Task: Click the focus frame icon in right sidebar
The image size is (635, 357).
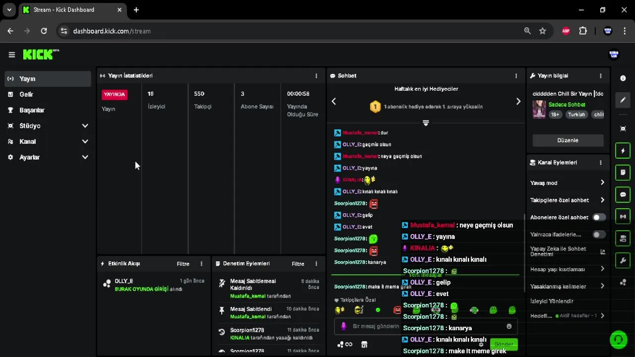Action: tap(623, 129)
